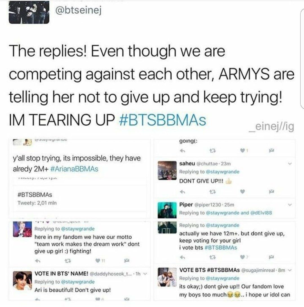
Task: Send saheu's tweet via direct message
Action: 271,191
